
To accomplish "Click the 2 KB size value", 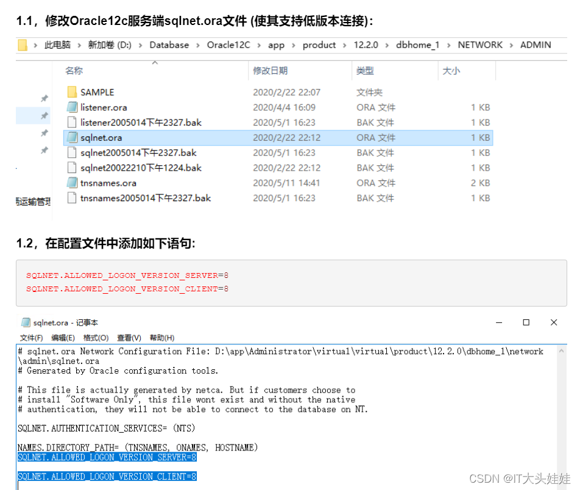I will pyautogui.click(x=480, y=183).
